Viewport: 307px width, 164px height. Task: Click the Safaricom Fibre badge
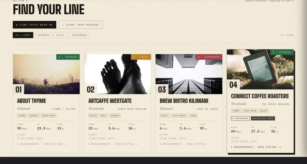click(x=263, y=118)
